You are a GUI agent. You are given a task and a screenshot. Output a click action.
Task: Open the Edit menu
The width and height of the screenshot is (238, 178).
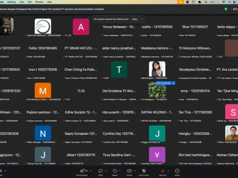(30, 2)
